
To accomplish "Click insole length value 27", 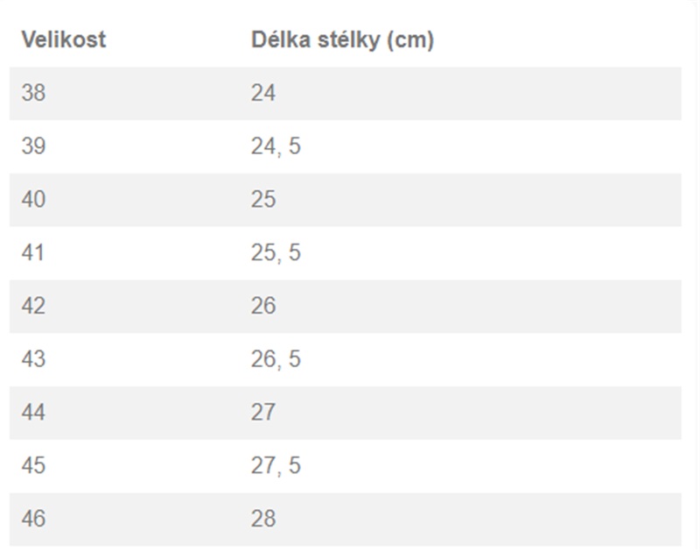I will [263, 412].
